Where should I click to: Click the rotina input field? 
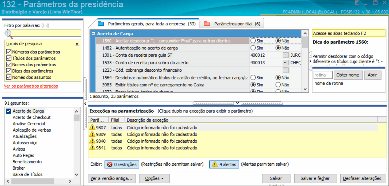pos(323,75)
